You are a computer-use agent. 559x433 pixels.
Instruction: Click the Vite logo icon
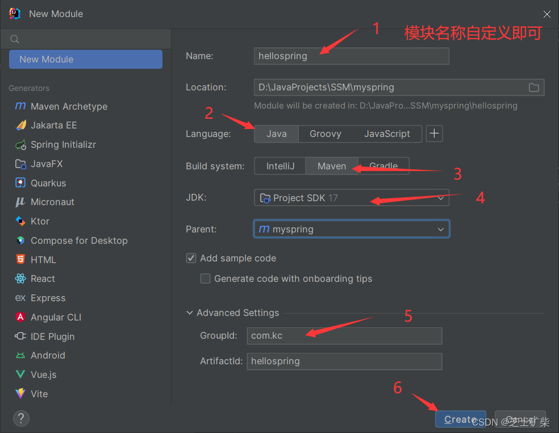(20, 393)
